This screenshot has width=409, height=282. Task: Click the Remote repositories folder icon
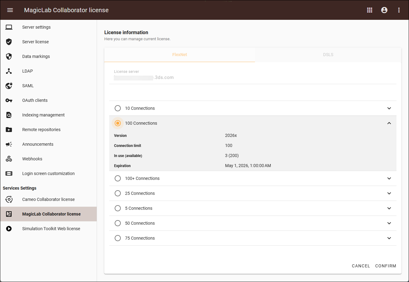pyautogui.click(x=9, y=130)
